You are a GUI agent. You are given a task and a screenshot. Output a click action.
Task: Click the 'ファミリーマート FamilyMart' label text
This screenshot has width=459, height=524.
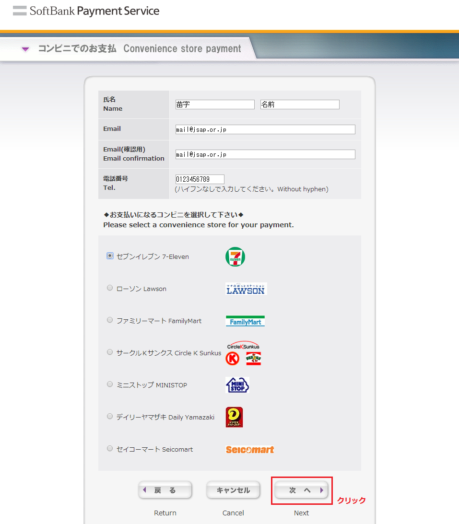(159, 321)
